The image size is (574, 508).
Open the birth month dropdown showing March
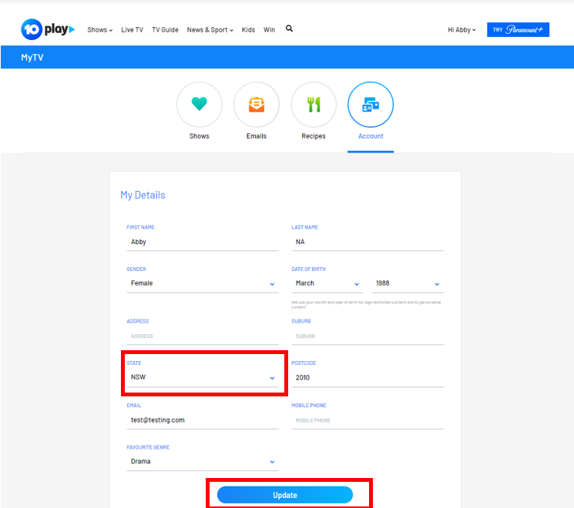pos(327,283)
